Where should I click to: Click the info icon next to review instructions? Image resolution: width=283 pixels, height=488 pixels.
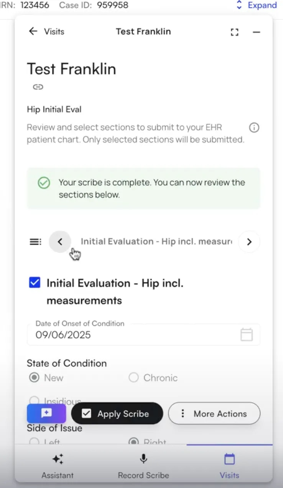254,128
